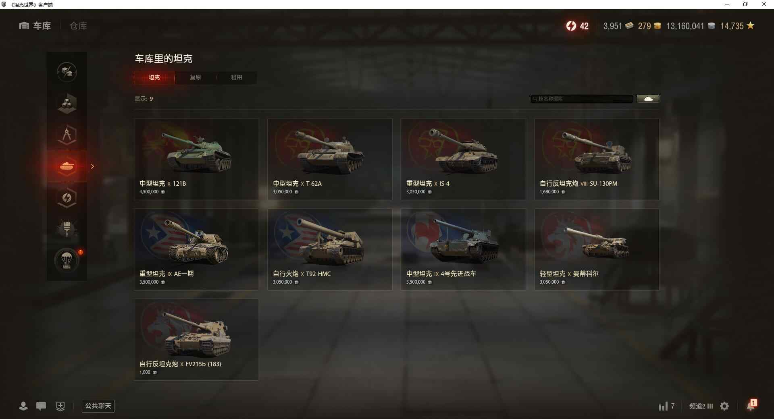Select the T-62A tank card
This screenshot has height=419, width=774.
pyautogui.click(x=330, y=159)
